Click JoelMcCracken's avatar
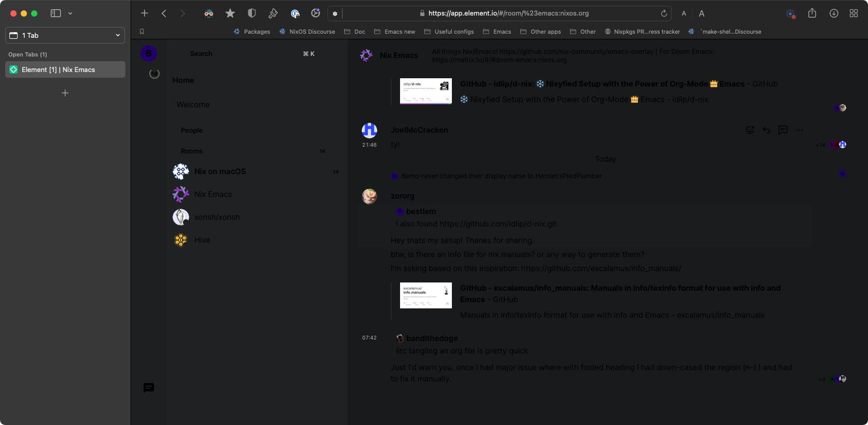This screenshot has height=425, width=868. [369, 131]
